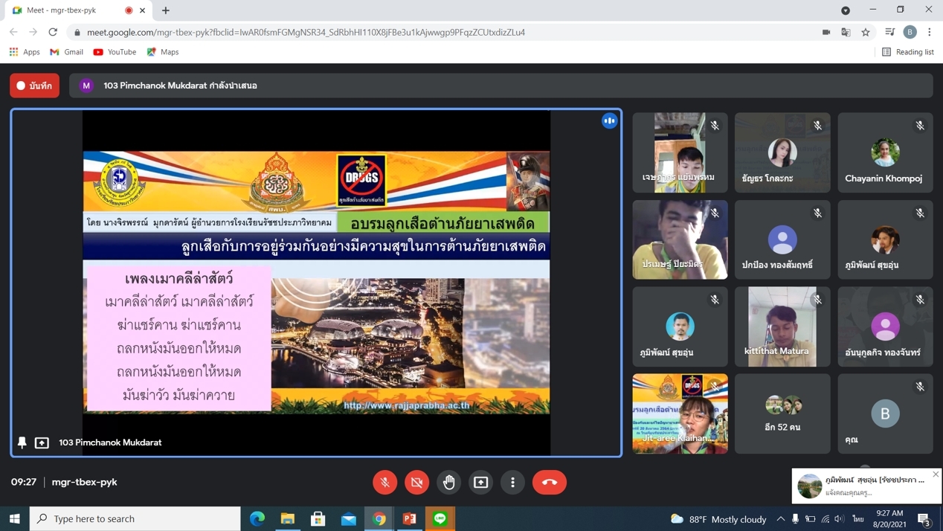This screenshot has height=531, width=943.
Task: Unpin the 103 Pimchanok Mukdarat presentation
Action: (22, 442)
